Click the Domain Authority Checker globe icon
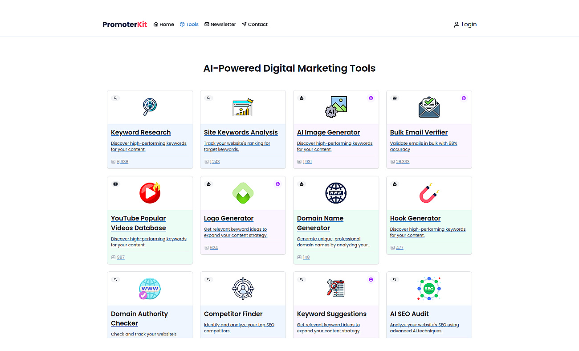 [x=150, y=289]
